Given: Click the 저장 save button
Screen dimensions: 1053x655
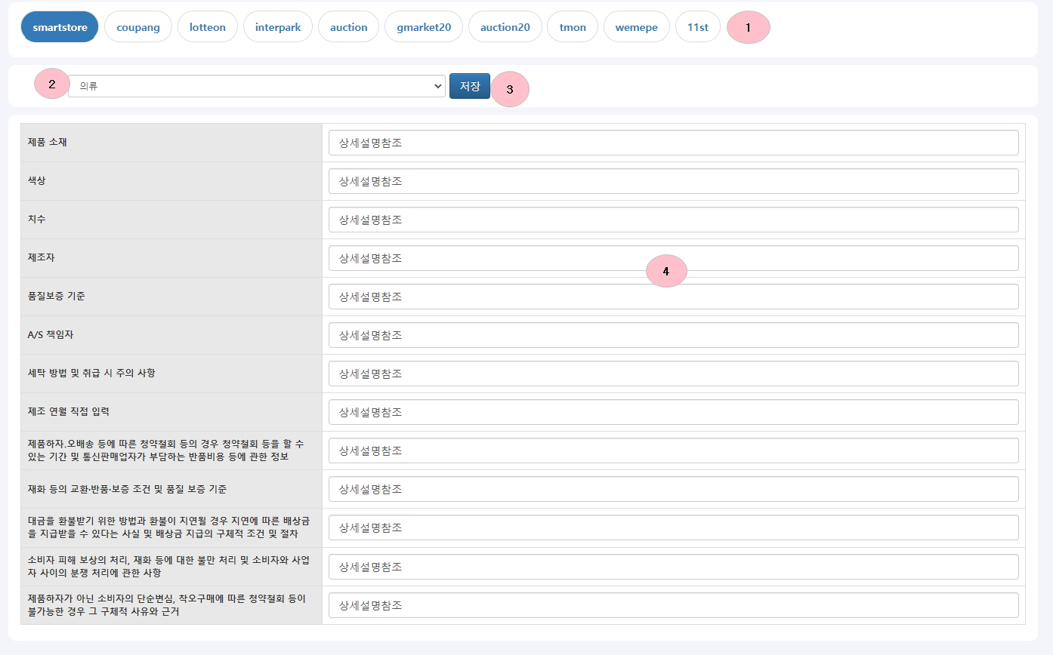Looking at the screenshot, I should point(470,86).
